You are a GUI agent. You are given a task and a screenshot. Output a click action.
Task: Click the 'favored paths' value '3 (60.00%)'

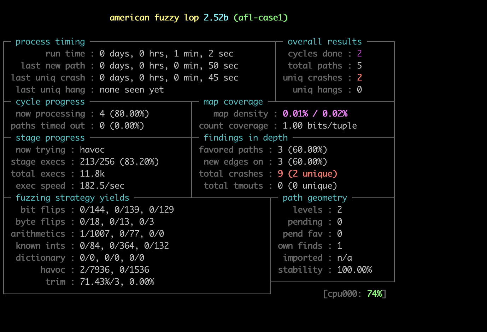click(x=303, y=150)
